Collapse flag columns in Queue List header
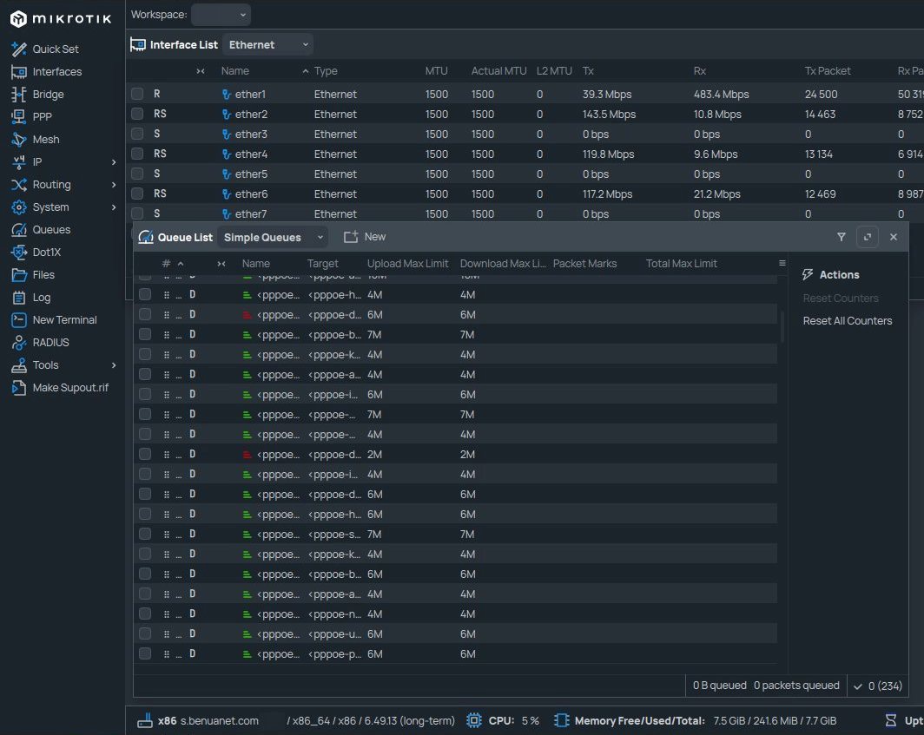Screen dimensions: 924x735 pyautogui.click(x=221, y=264)
